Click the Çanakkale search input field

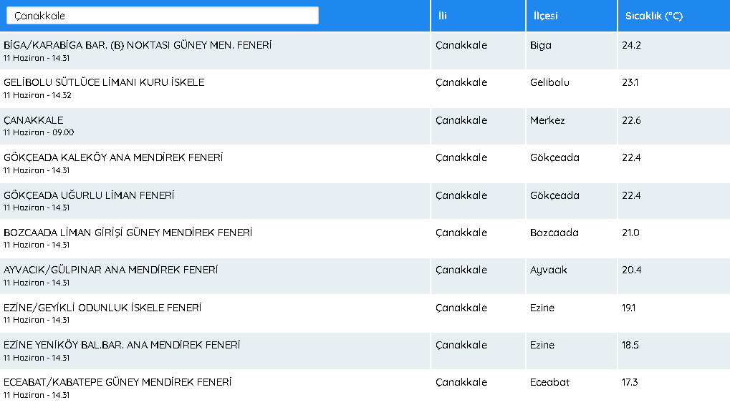[x=163, y=15]
